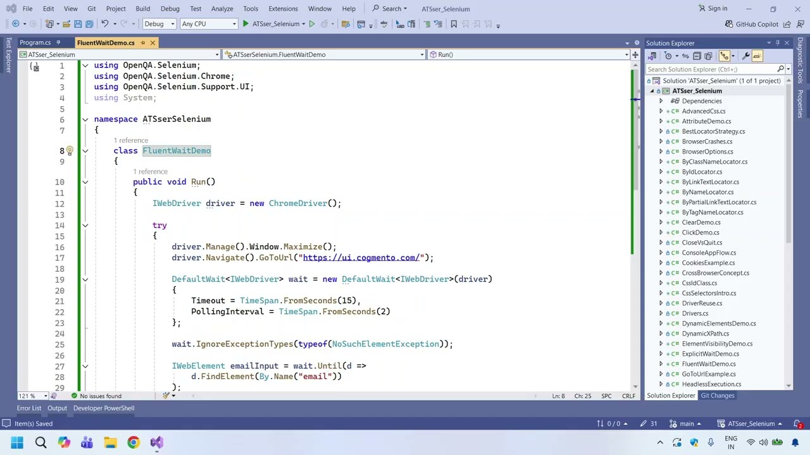Image resolution: width=810 pixels, height=455 pixels.
Task: Click lightbulb quick actions on line 8
Action: pyautogui.click(x=70, y=150)
